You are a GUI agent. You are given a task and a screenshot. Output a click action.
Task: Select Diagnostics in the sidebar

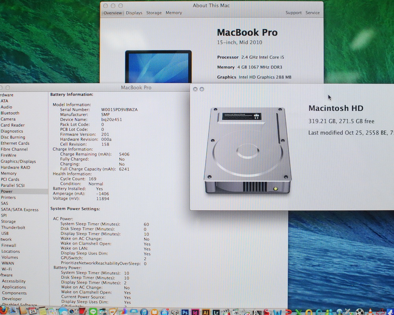12,131
